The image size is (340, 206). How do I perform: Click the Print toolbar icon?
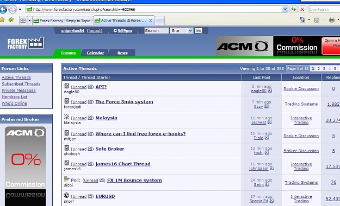(331, 20)
